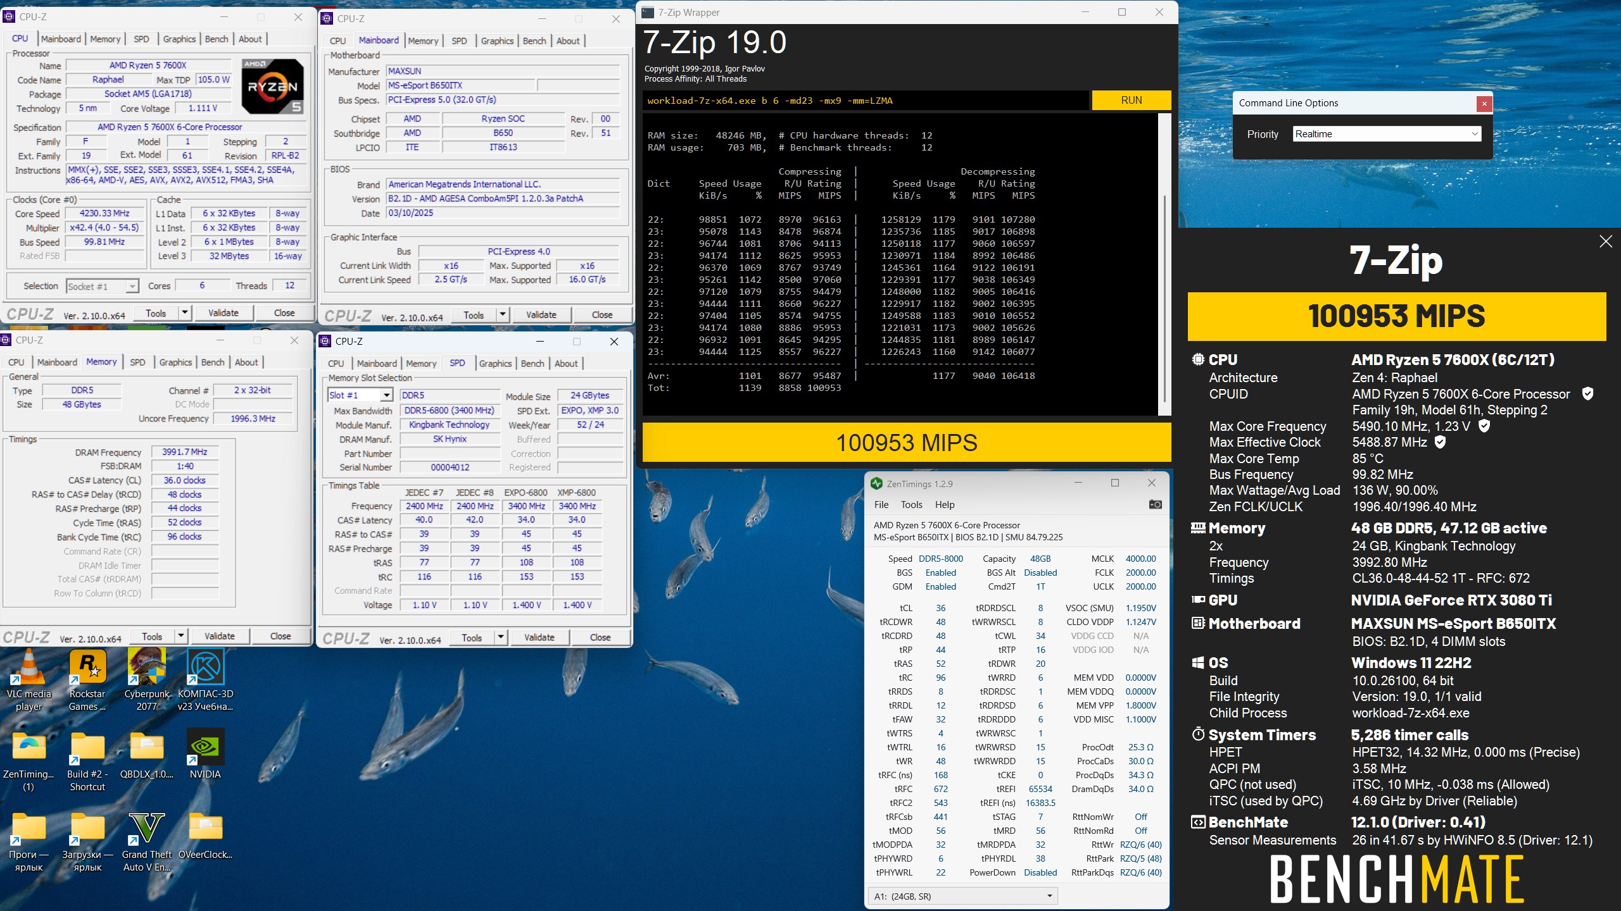Click VSOC (SMU) 1.1950V value
Viewport: 1621px width, 911px height.
click(1140, 608)
